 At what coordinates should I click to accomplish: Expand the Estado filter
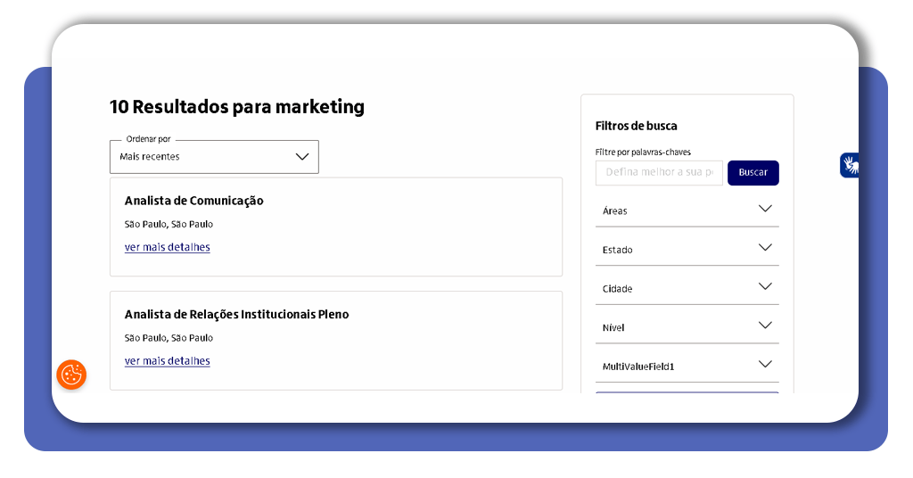(x=687, y=249)
